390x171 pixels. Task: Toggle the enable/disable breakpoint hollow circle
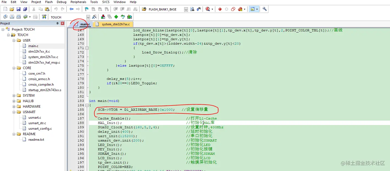point(227,9)
